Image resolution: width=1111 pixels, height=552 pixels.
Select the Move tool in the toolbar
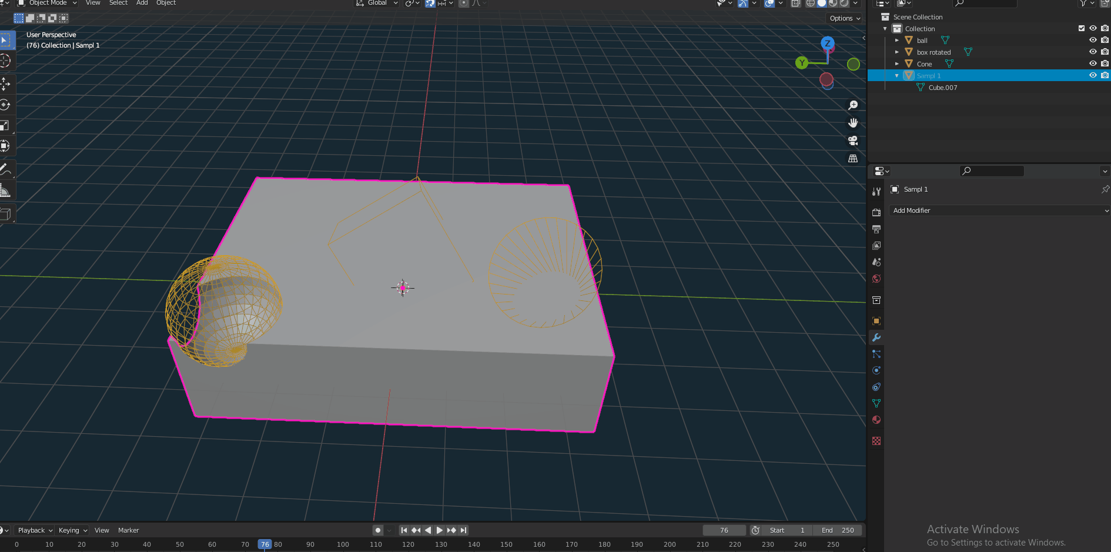[6, 84]
